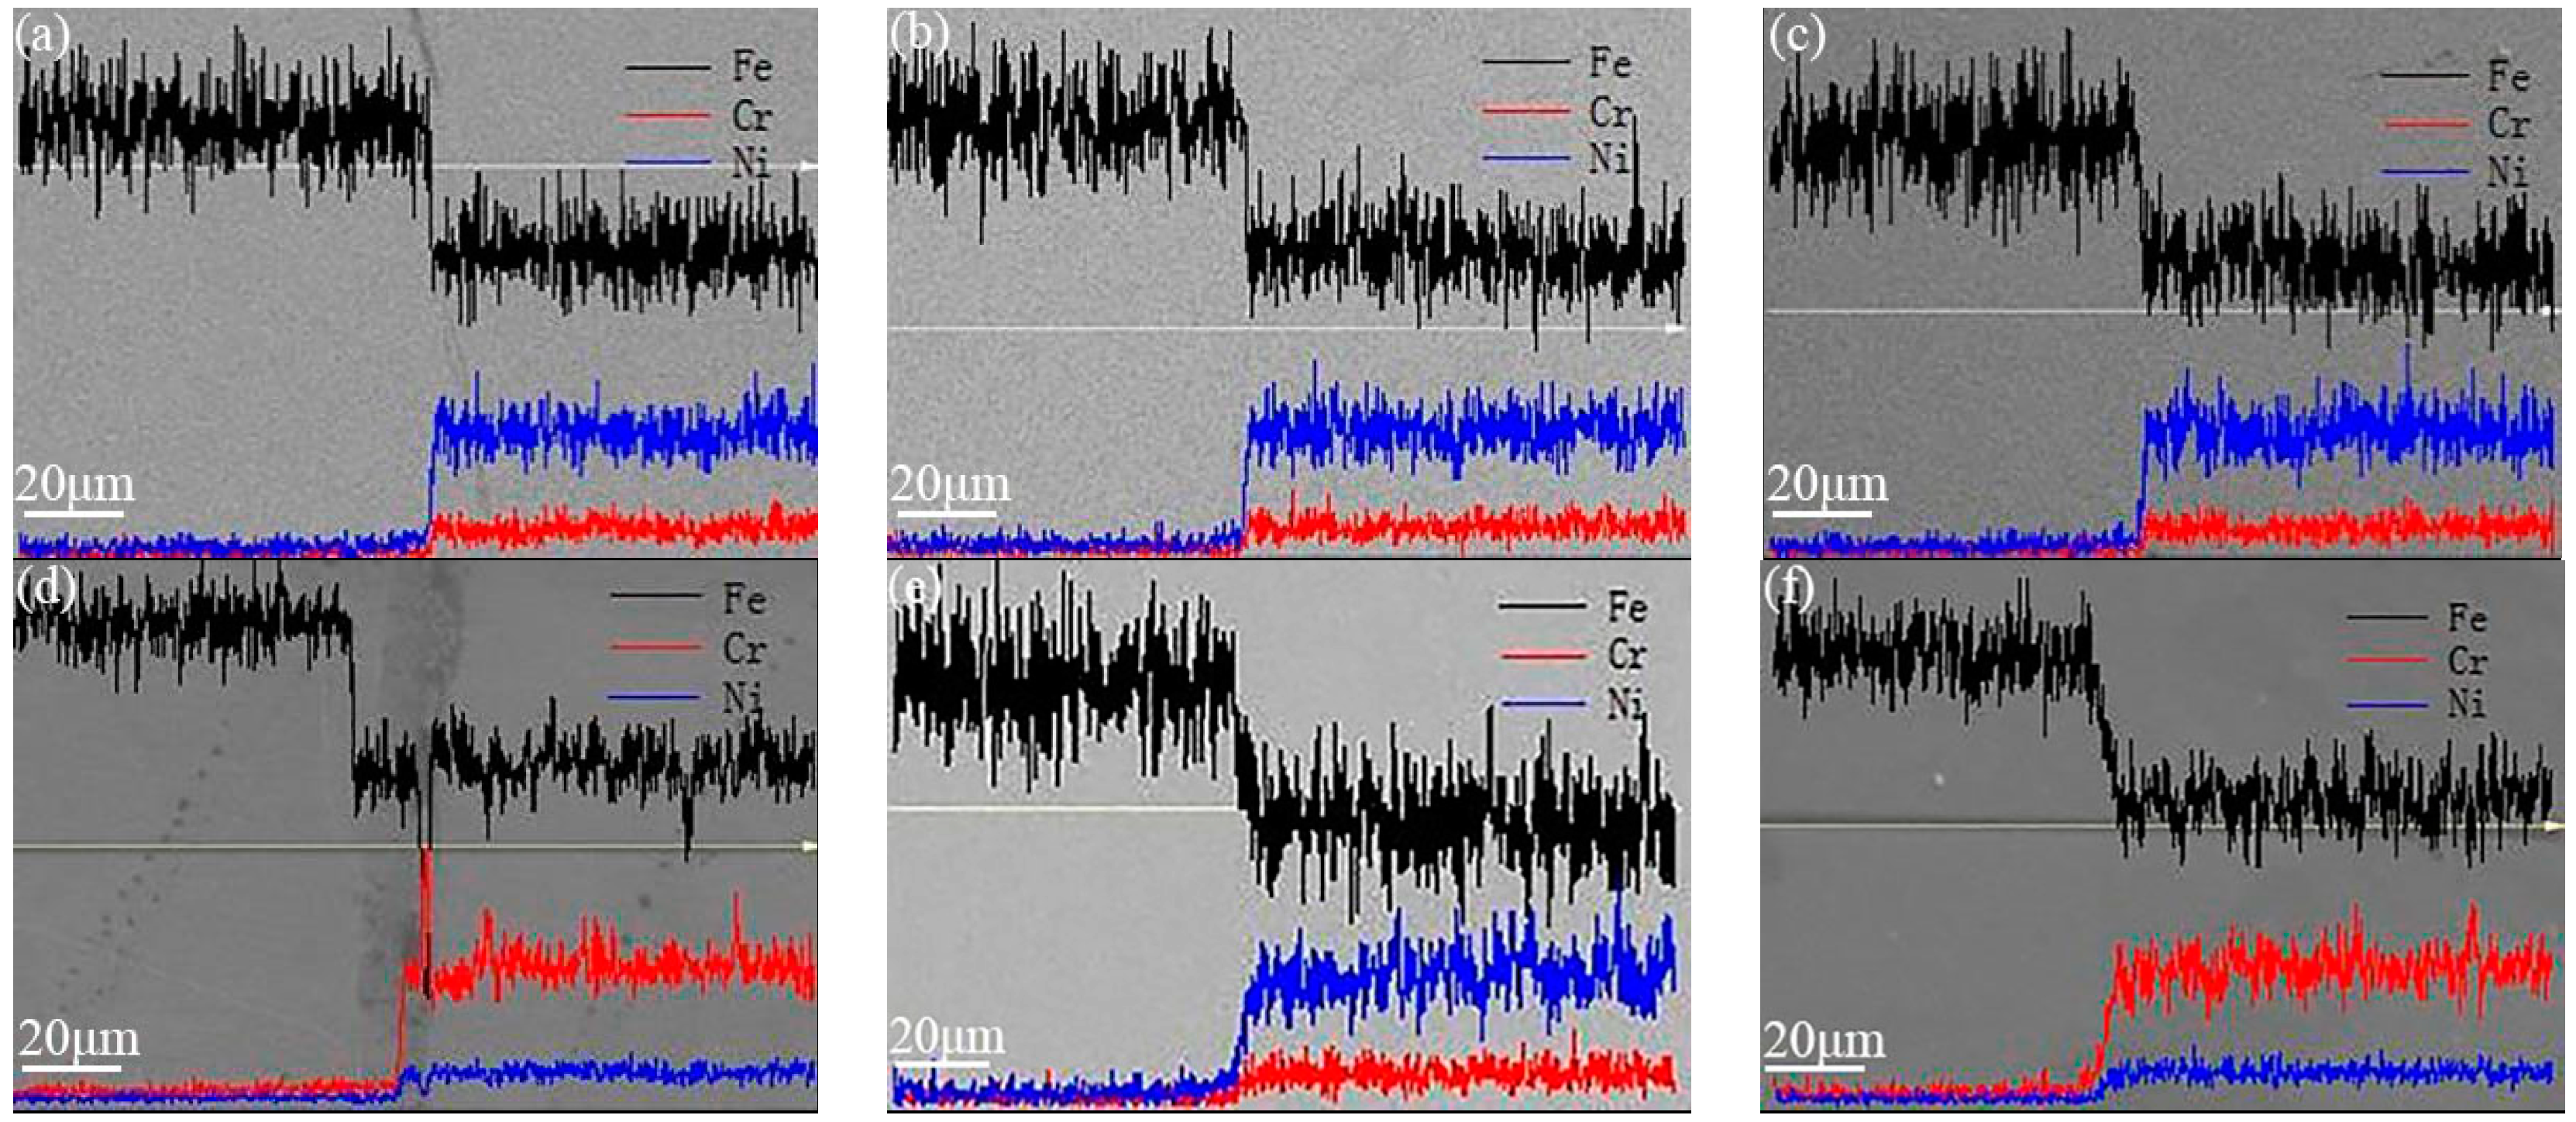Click the scan line arrowhead in panel (d)

pos(808,847)
